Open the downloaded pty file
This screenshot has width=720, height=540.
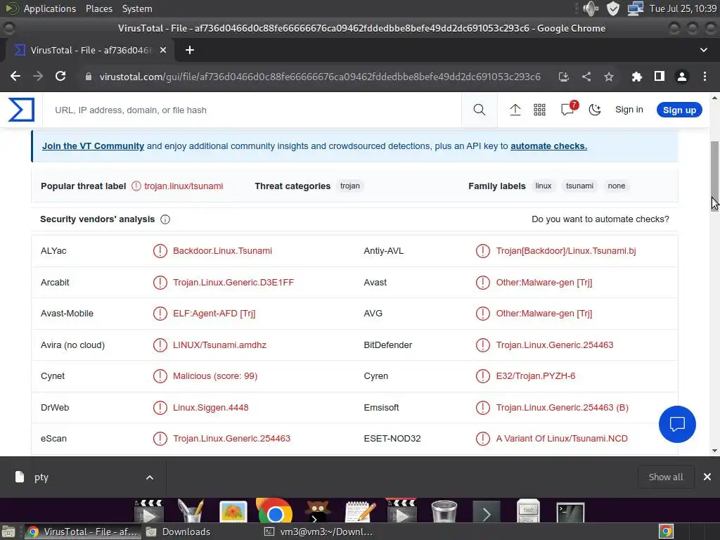pos(41,477)
